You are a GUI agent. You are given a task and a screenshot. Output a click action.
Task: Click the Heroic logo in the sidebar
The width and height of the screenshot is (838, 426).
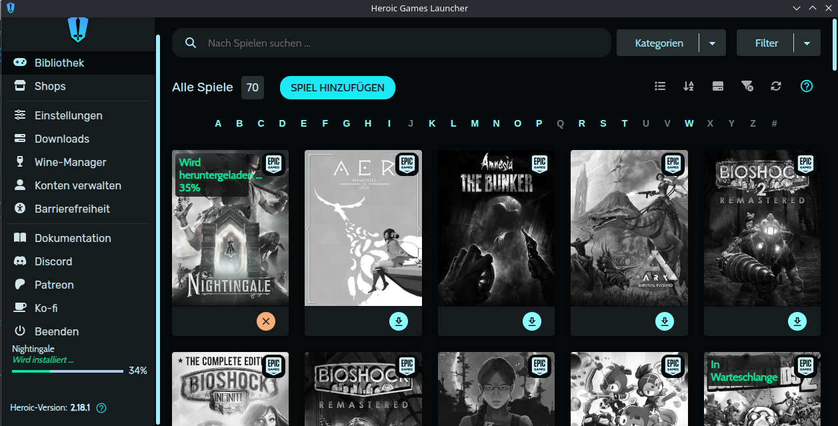[78, 31]
